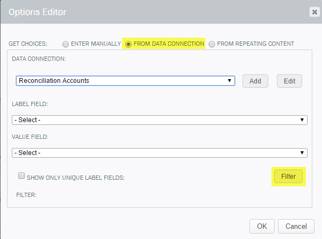
Task: Choose the From Data Connection option
Action: tap(128, 44)
